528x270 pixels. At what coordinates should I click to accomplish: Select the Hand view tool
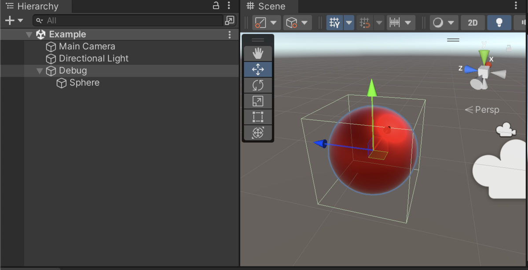click(258, 53)
